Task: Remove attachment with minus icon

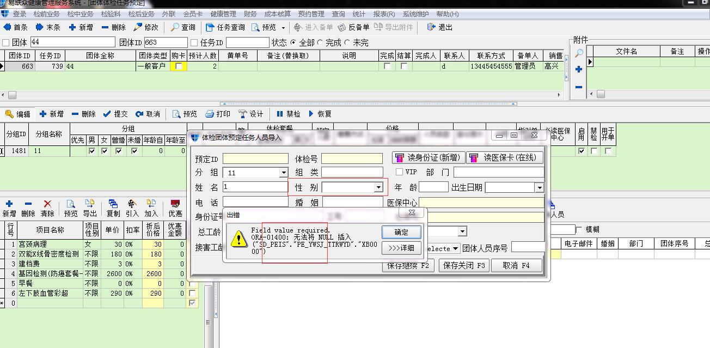Action: pyautogui.click(x=579, y=87)
